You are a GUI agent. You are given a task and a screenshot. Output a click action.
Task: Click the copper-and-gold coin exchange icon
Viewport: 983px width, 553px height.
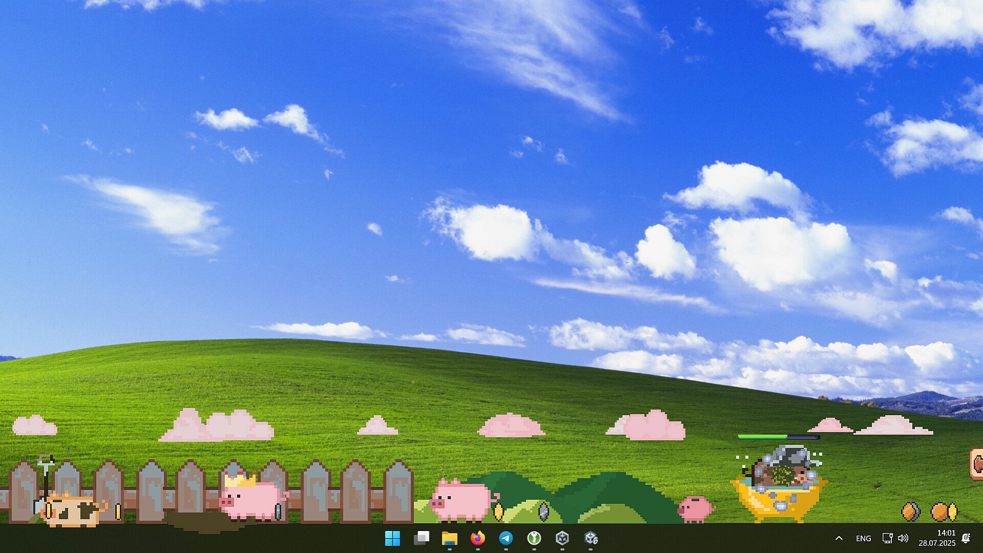(x=944, y=512)
